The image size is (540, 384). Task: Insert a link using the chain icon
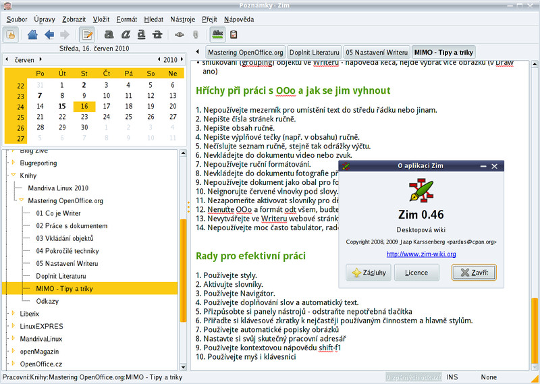(x=179, y=34)
